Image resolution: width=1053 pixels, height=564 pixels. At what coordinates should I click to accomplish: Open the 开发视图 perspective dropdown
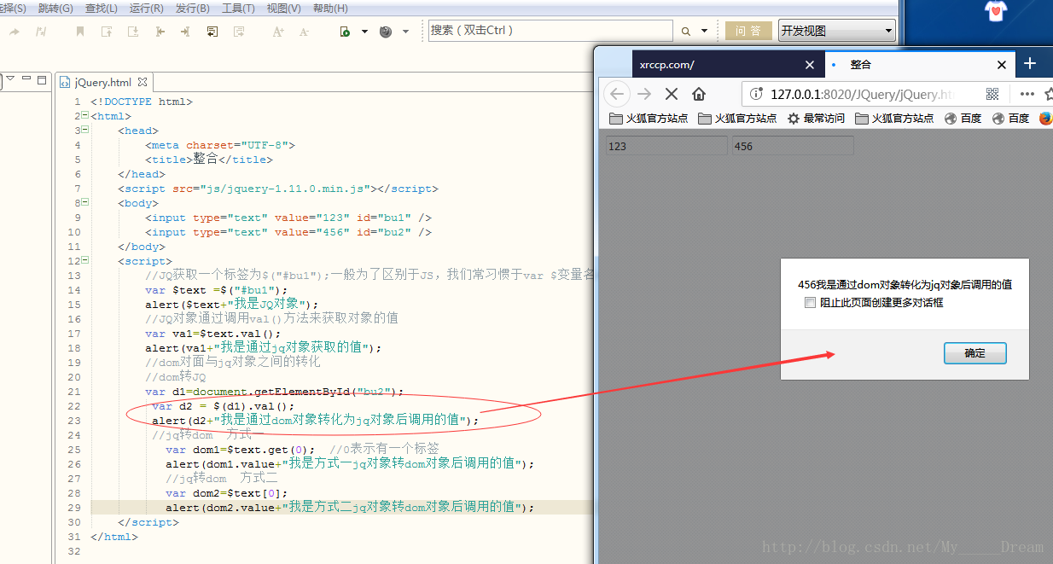point(836,32)
